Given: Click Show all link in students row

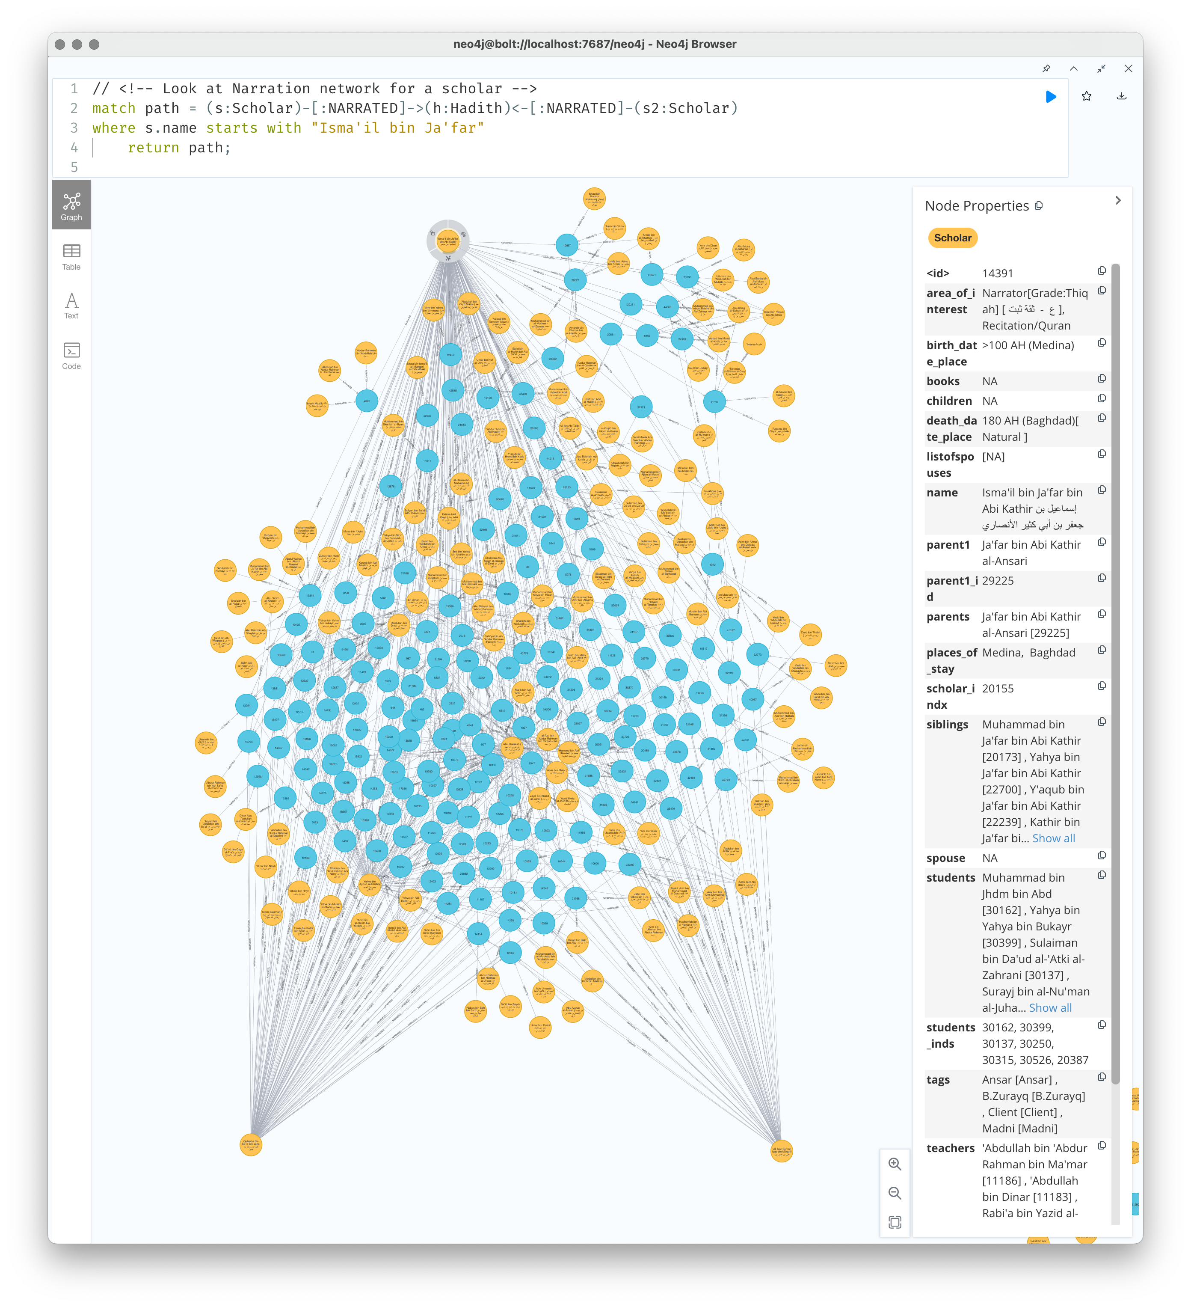Looking at the screenshot, I should [x=1050, y=1007].
